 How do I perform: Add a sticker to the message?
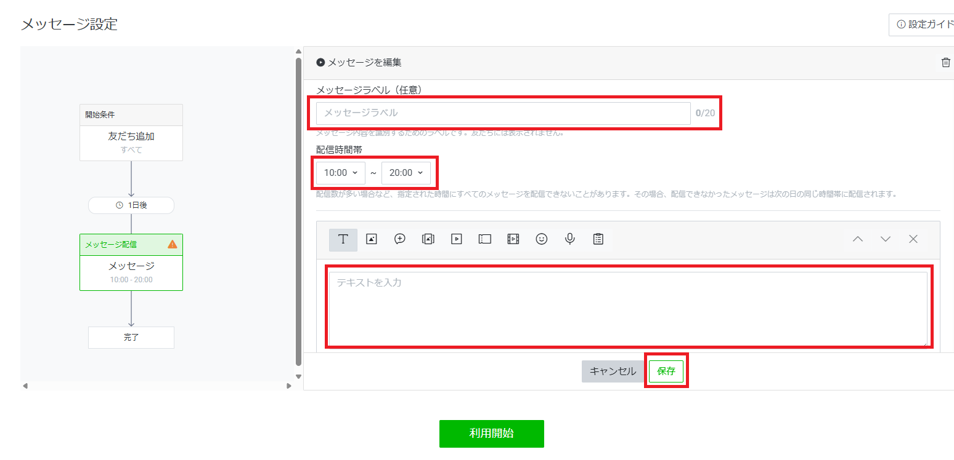coord(399,239)
